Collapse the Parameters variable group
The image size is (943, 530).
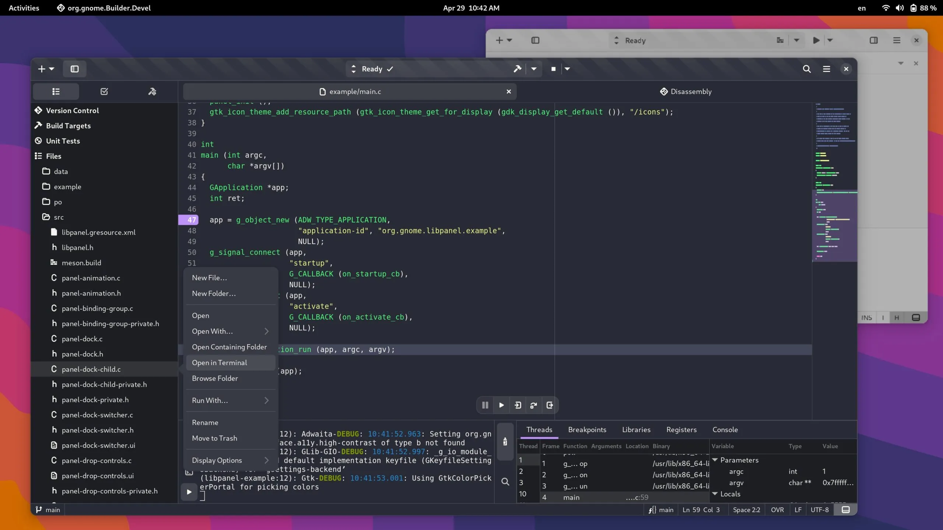(x=715, y=460)
